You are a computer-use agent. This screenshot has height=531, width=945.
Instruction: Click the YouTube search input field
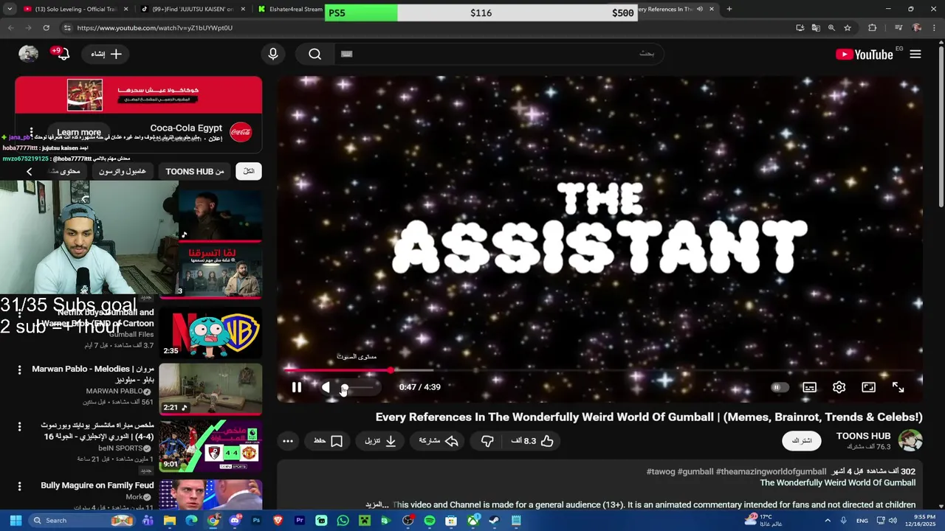coord(501,54)
